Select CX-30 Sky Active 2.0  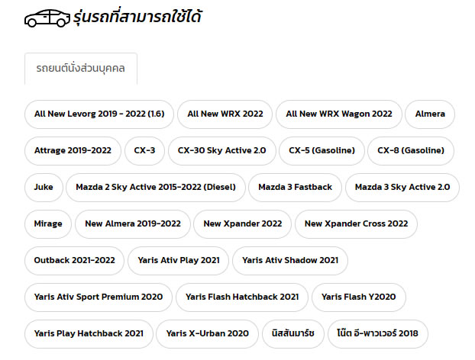[x=221, y=150]
